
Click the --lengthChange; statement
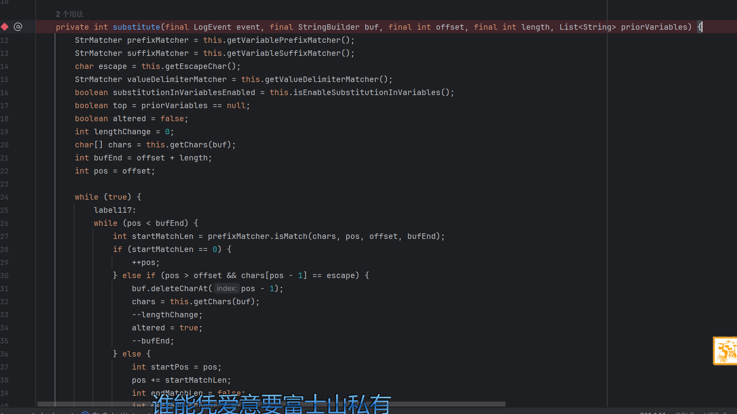[x=167, y=315]
